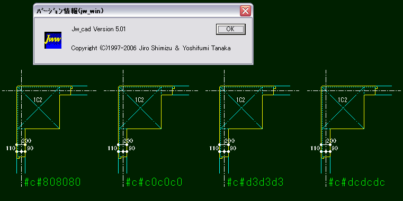Viewport: 403px width, 201px height.
Task: Click the 1C2 label in fourth drawing
Action: (x=342, y=100)
